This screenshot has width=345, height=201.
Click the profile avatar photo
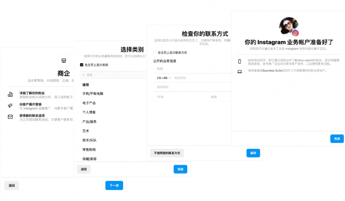289,26
